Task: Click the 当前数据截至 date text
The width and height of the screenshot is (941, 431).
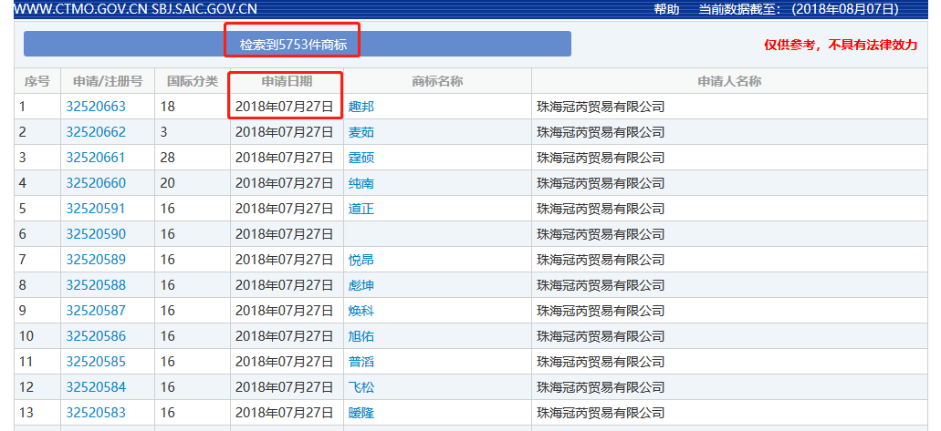Action: [799, 9]
